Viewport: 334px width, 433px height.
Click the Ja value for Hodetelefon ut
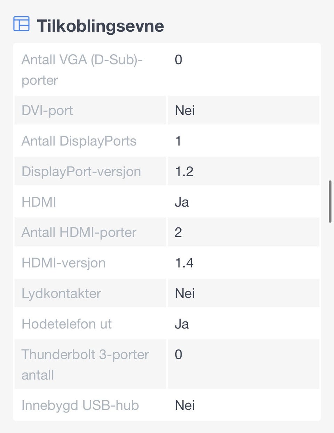pyautogui.click(x=182, y=324)
